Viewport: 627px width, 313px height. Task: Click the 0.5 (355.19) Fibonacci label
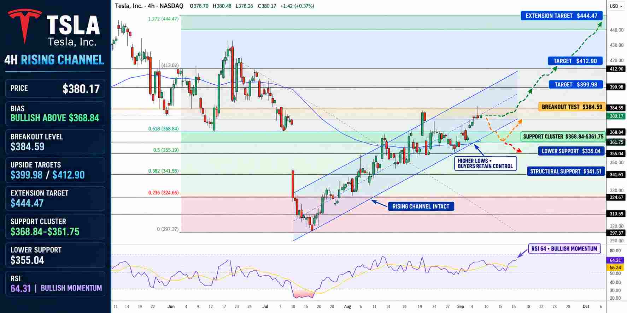[x=166, y=150]
